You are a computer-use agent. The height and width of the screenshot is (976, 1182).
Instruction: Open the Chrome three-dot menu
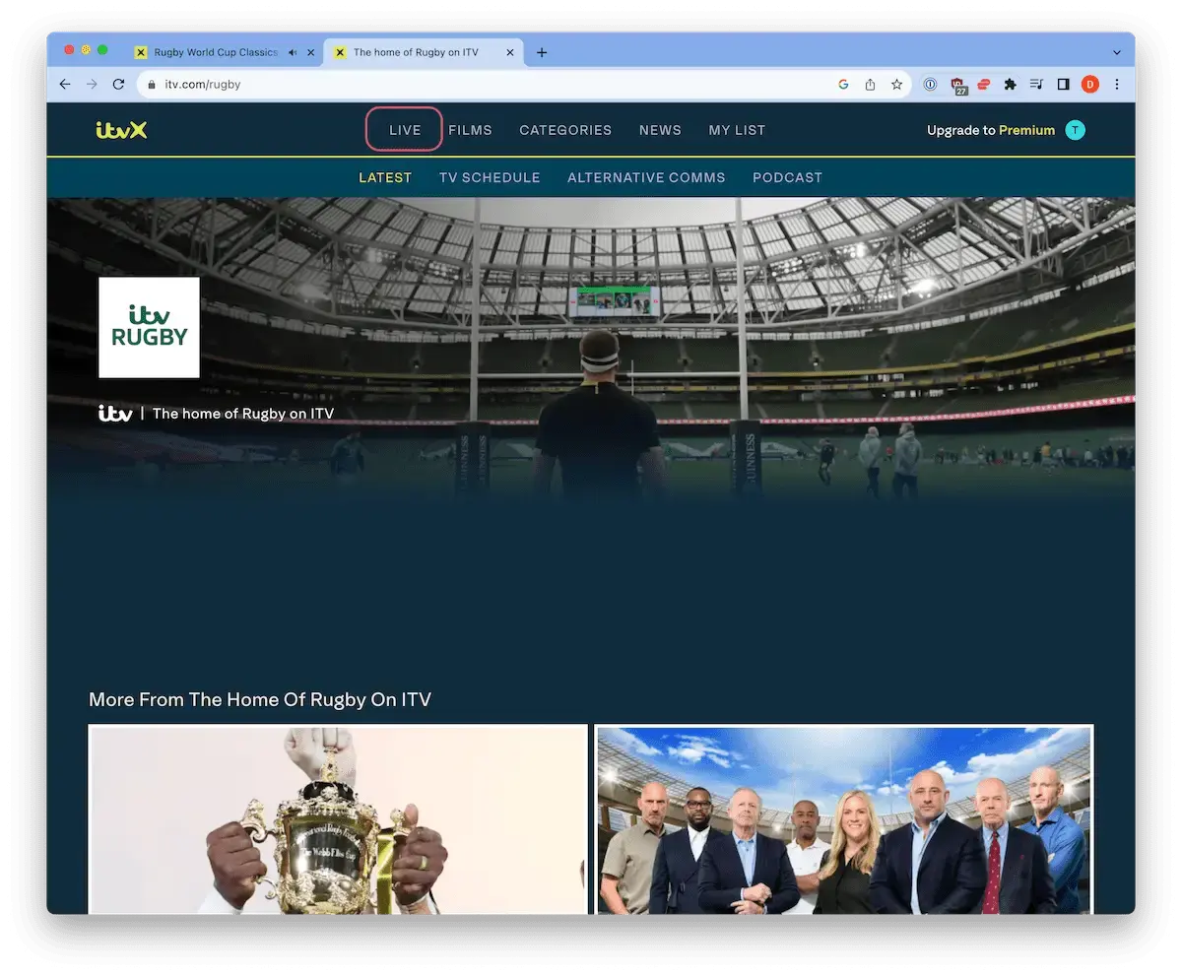1116,85
